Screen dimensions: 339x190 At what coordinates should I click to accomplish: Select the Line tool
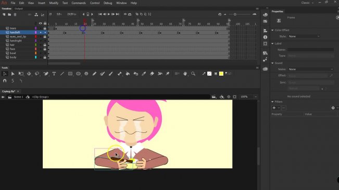[x=62, y=74]
